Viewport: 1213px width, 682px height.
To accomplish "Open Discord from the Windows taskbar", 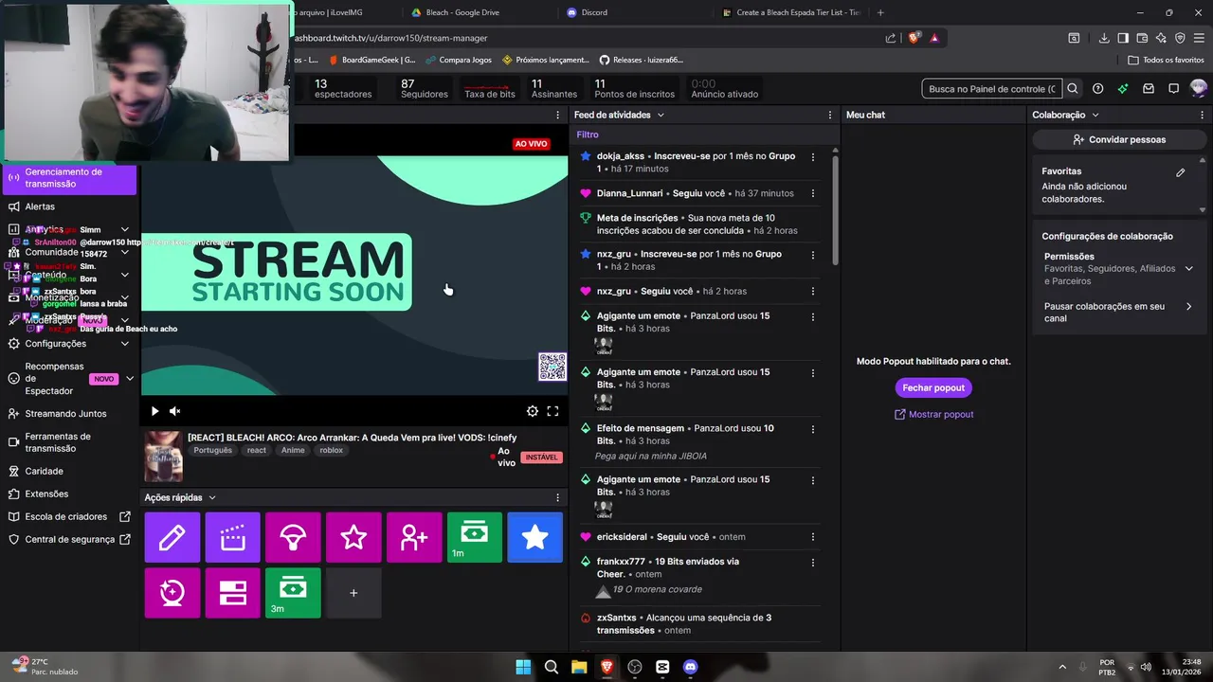I will 690,667.
